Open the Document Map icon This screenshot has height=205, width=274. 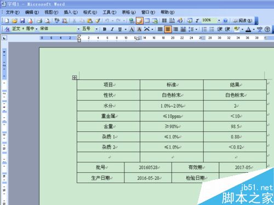pos(190,21)
